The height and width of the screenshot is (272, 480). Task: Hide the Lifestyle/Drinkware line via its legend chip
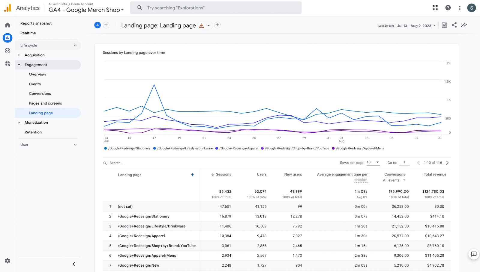click(182, 148)
